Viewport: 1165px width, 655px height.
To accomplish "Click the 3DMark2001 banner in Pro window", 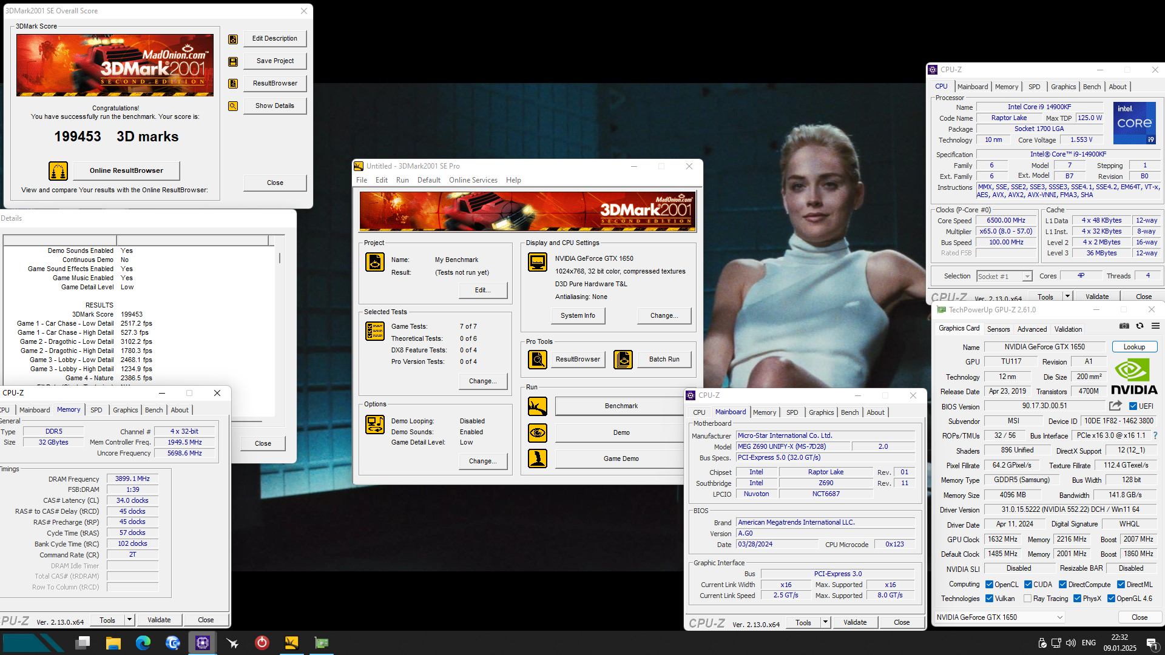I will [x=527, y=212].
